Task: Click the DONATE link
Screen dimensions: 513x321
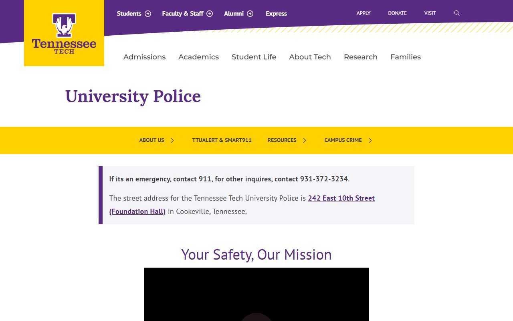Action: [x=397, y=13]
